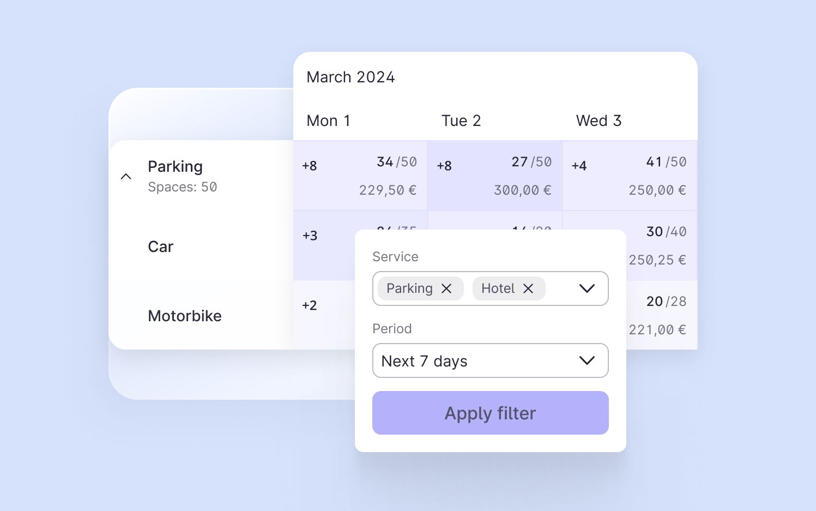Screen dimensions: 816x511
Task: Click the March 2024 month title
Action: 350,77
